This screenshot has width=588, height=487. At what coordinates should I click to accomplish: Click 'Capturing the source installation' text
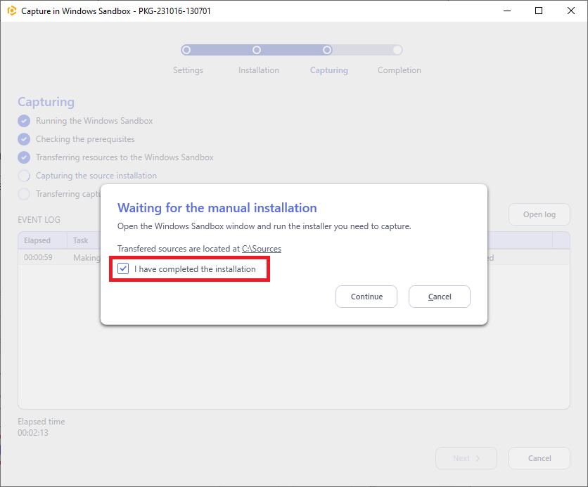tap(96, 176)
